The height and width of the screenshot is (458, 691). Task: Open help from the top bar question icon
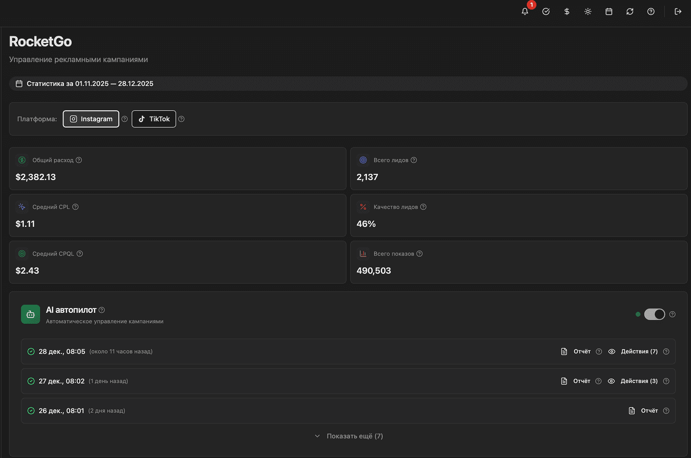pyautogui.click(x=651, y=11)
